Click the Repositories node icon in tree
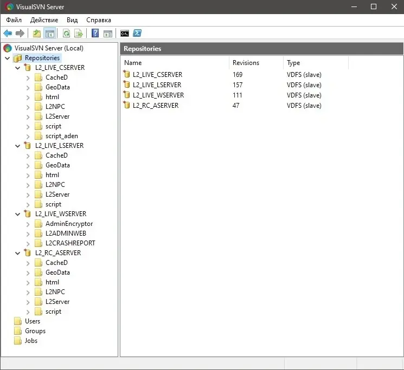 pos(18,58)
